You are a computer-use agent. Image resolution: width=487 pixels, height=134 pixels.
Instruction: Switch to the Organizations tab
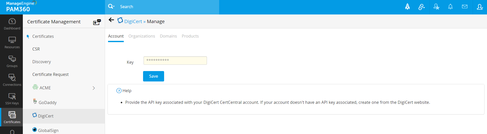[142, 36]
